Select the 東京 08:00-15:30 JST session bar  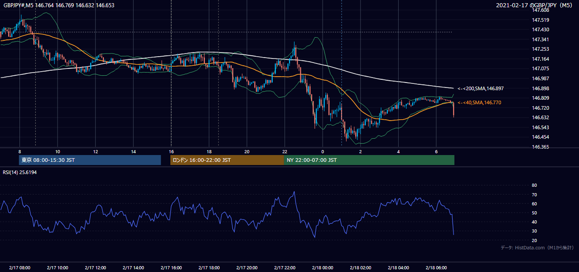tap(90, 160)
